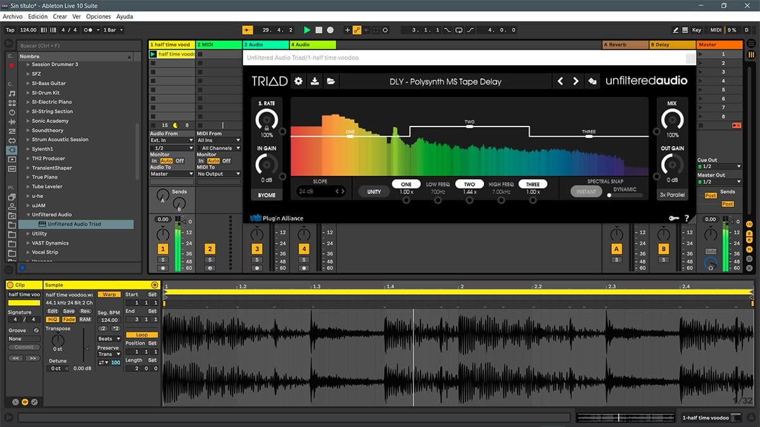Click the Transpose knob in clip view
This screenshot has height=427, width=760.
tap(58, 340)
